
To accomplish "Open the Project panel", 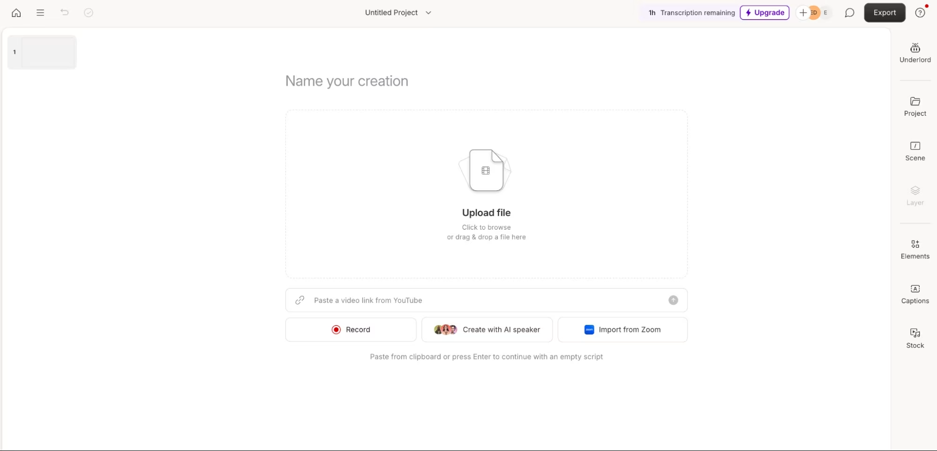I will pyautogui.click(x=915, y=106).
